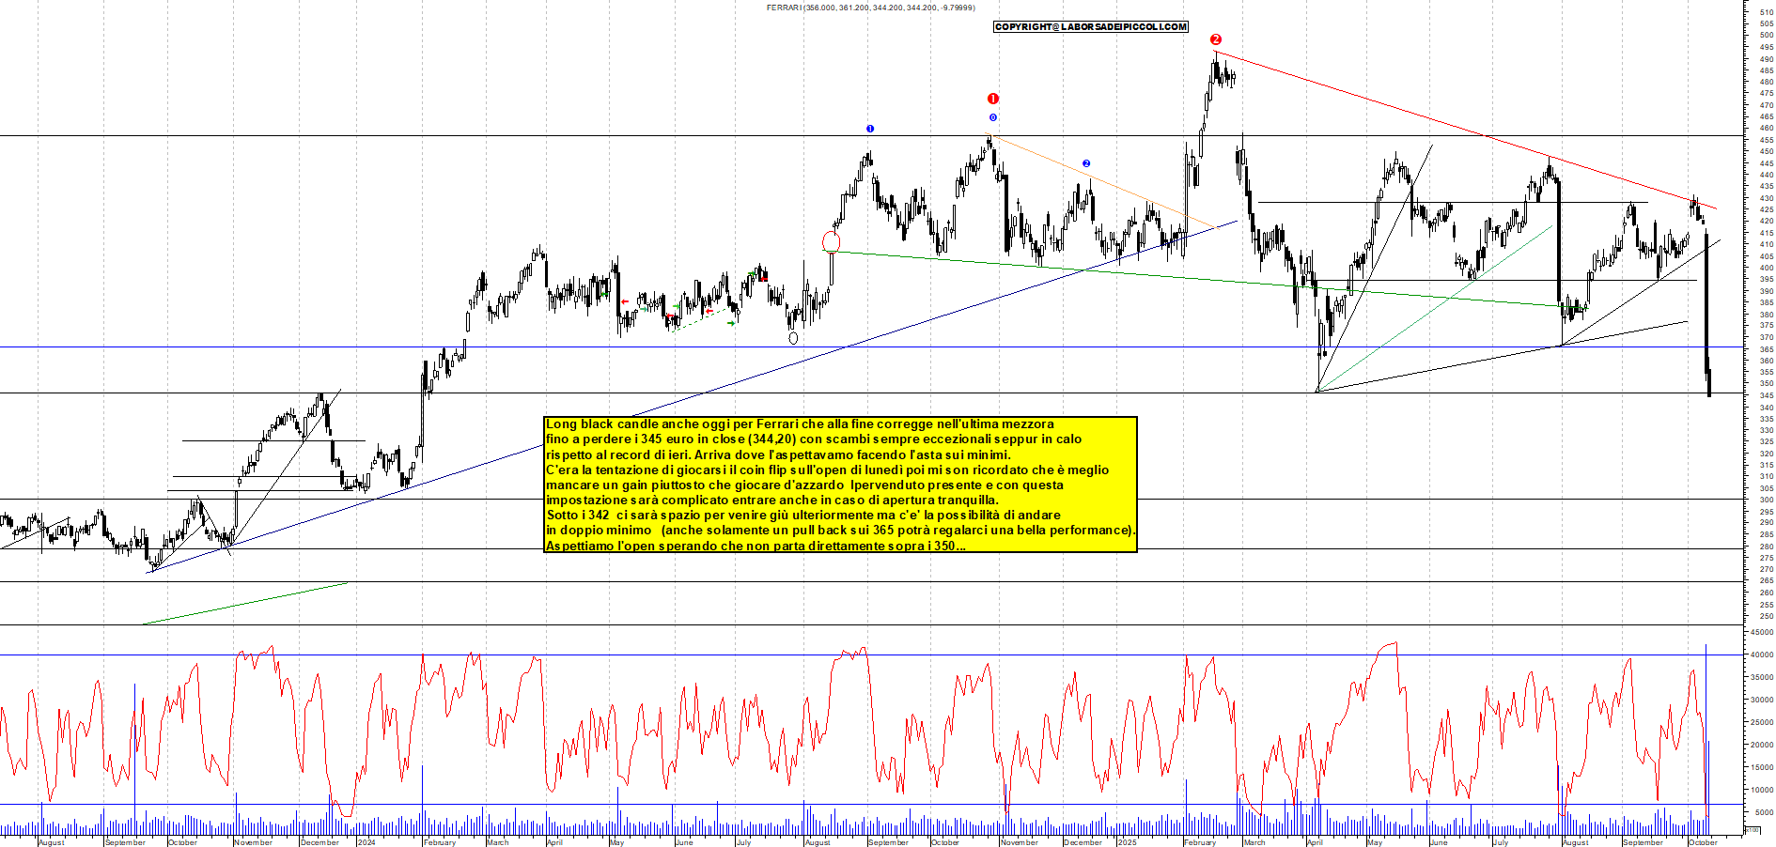Viewport: 1776px width, 847px height.
Task: Click the red circle marker numbered 1
Action: 993,99
